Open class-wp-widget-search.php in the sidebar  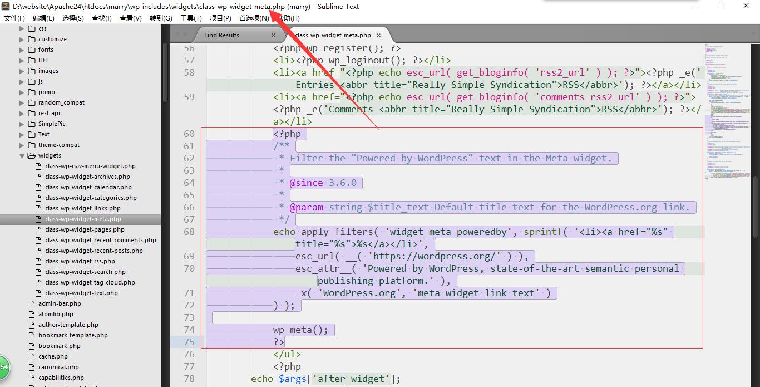tap(85, 272)
